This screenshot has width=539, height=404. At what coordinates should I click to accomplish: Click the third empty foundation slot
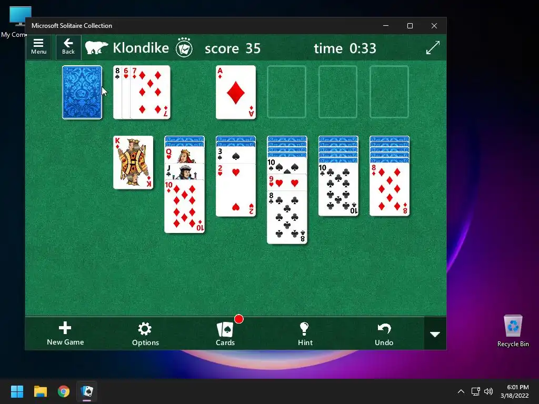tap(338, 92)
